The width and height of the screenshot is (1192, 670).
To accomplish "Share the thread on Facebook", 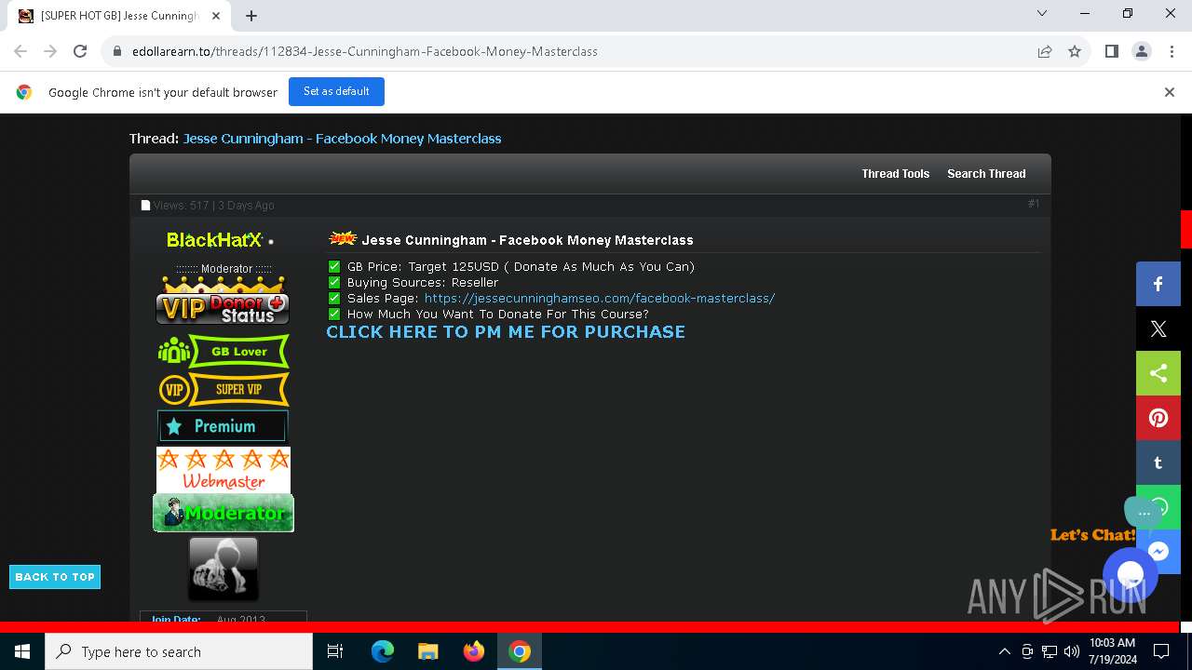I will [1158, 284].
